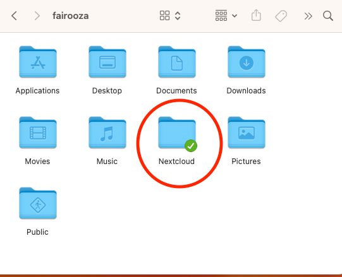Screen dimensions: 342x277
Task: Go forward with the right chevron
Action: 37,16
